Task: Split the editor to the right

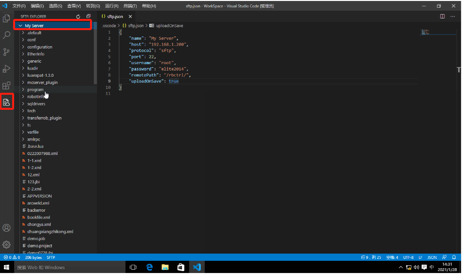Action: point(442,17)
